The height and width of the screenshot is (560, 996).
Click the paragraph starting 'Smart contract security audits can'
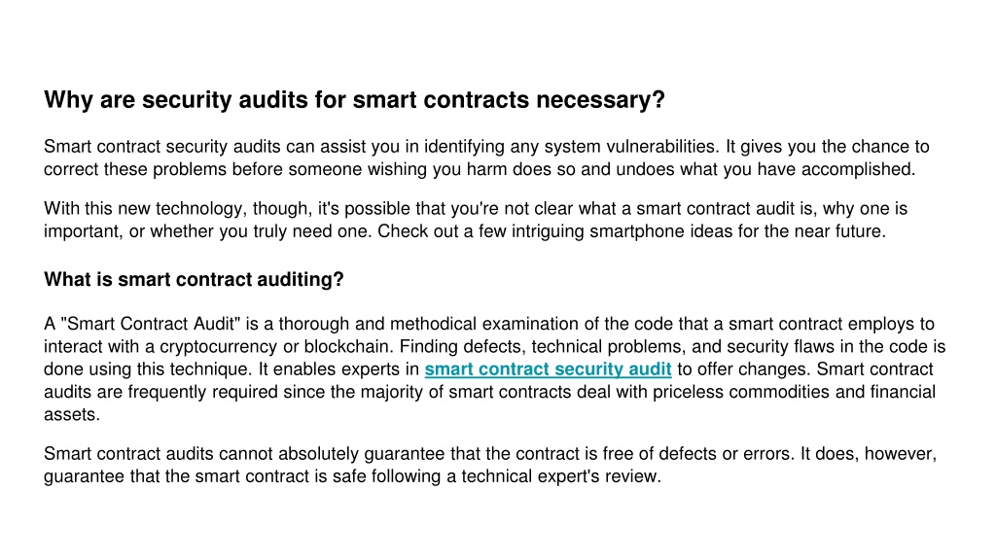pos(486,158)
